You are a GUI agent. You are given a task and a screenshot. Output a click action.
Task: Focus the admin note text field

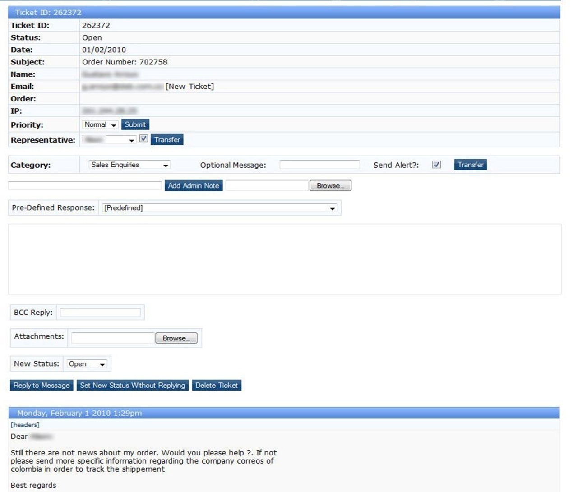[x=85, y=185]
